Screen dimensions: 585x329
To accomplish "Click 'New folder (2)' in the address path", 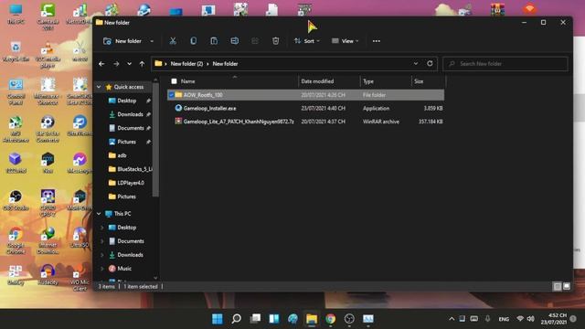I will point(186,64).
